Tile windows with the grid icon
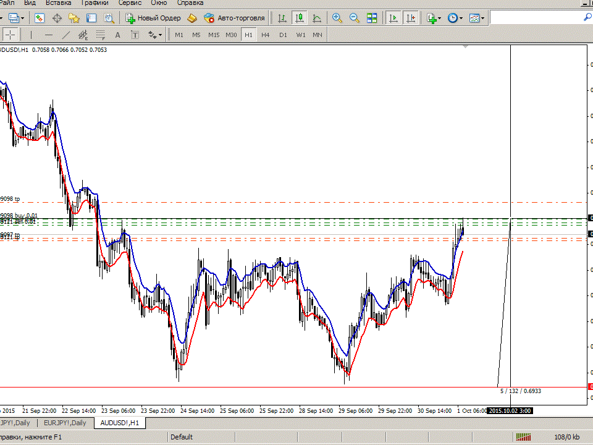The width and height of the screenshot is (593, 445). tap(372, 18)
